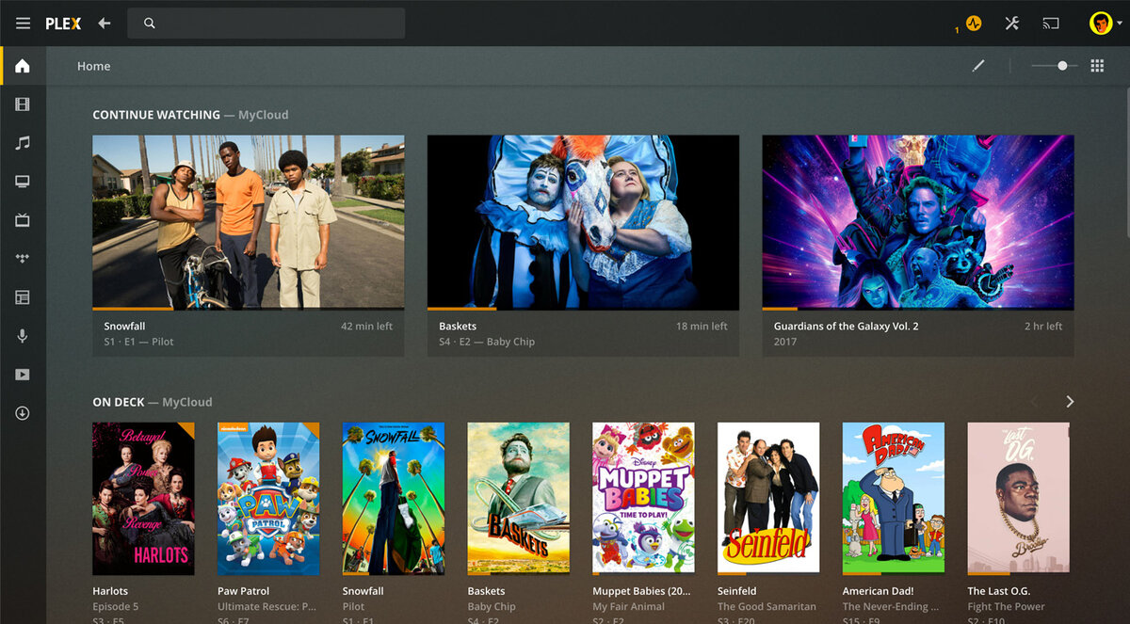This screenshot has width=1130, height=624.
Task: Click 'The Good Samaritan' episode text
Action: [x=767, y=607]
